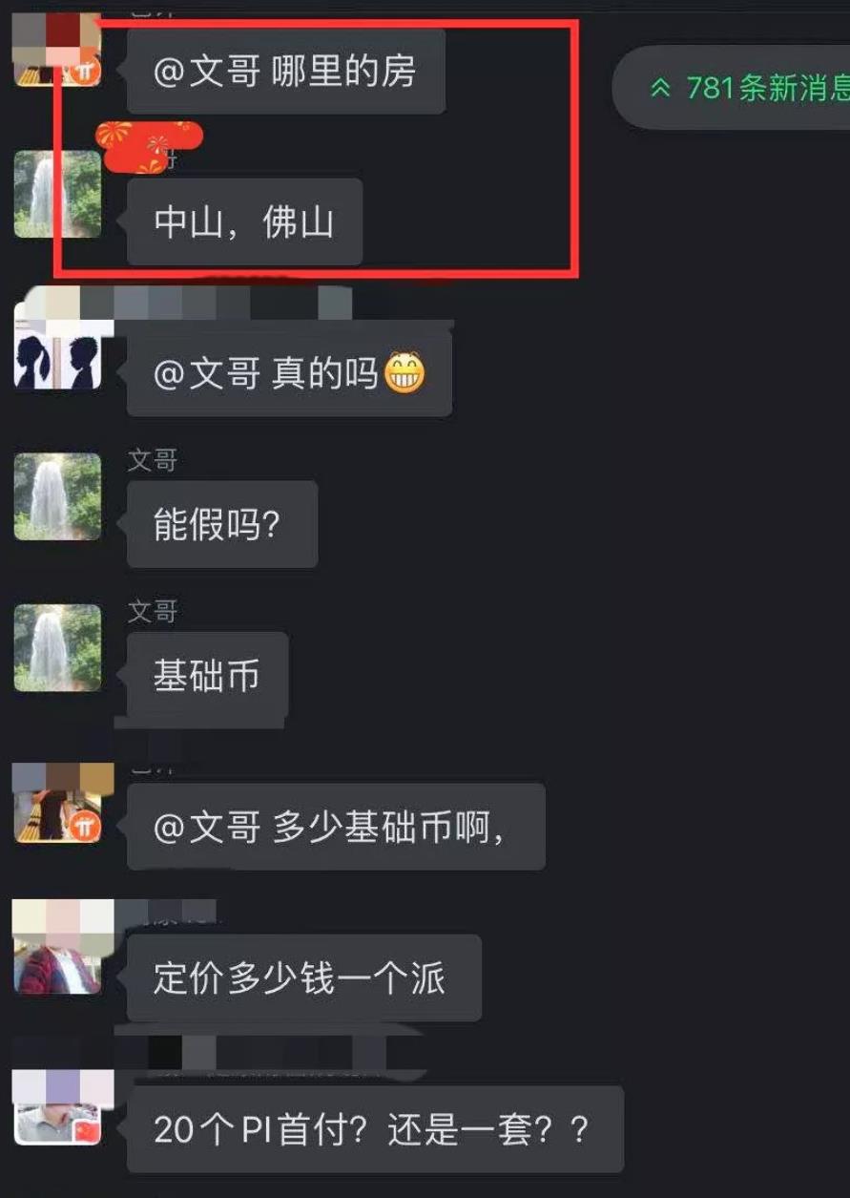Tap fountain avatar beside '基础币'

click(57, 647)
